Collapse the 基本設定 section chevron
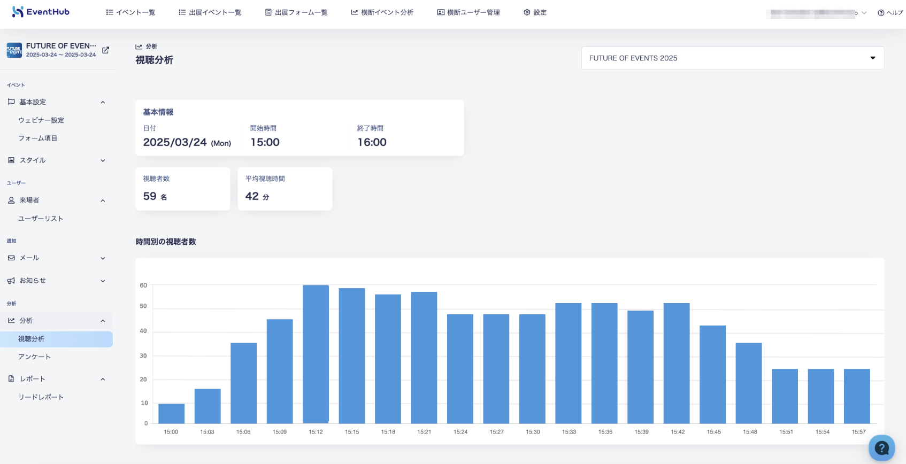 103,102
